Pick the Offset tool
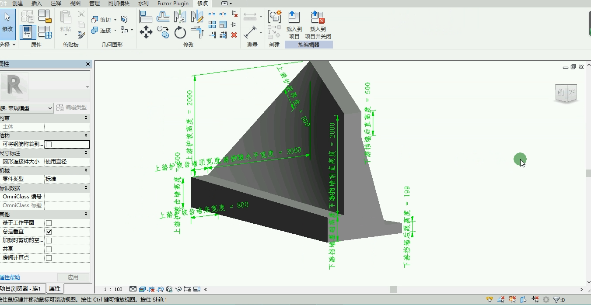This screenshot has width=591, height=305. click(163, 17)
